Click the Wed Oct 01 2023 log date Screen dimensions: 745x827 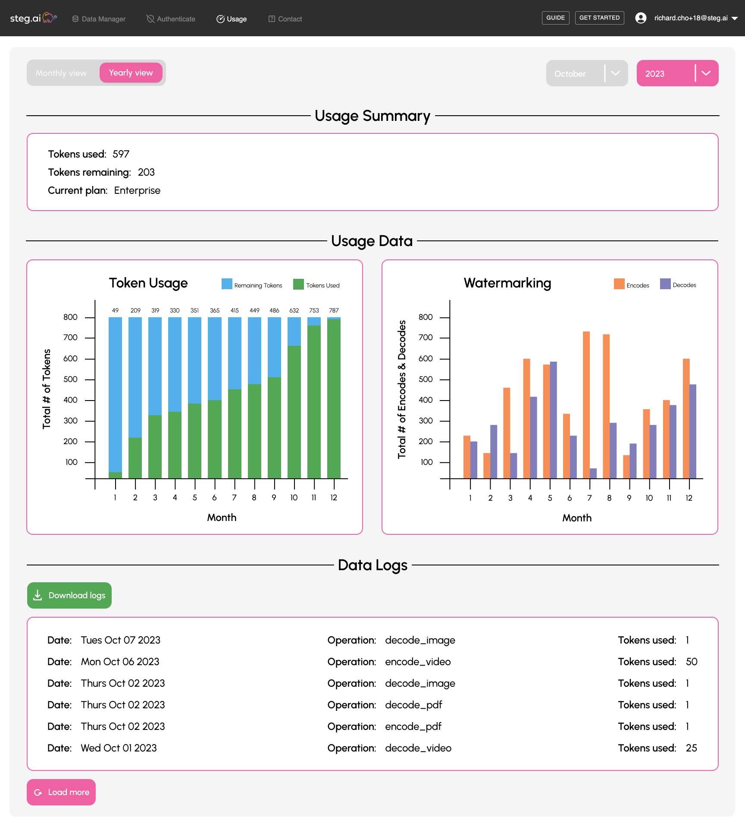tap(119, 748)
